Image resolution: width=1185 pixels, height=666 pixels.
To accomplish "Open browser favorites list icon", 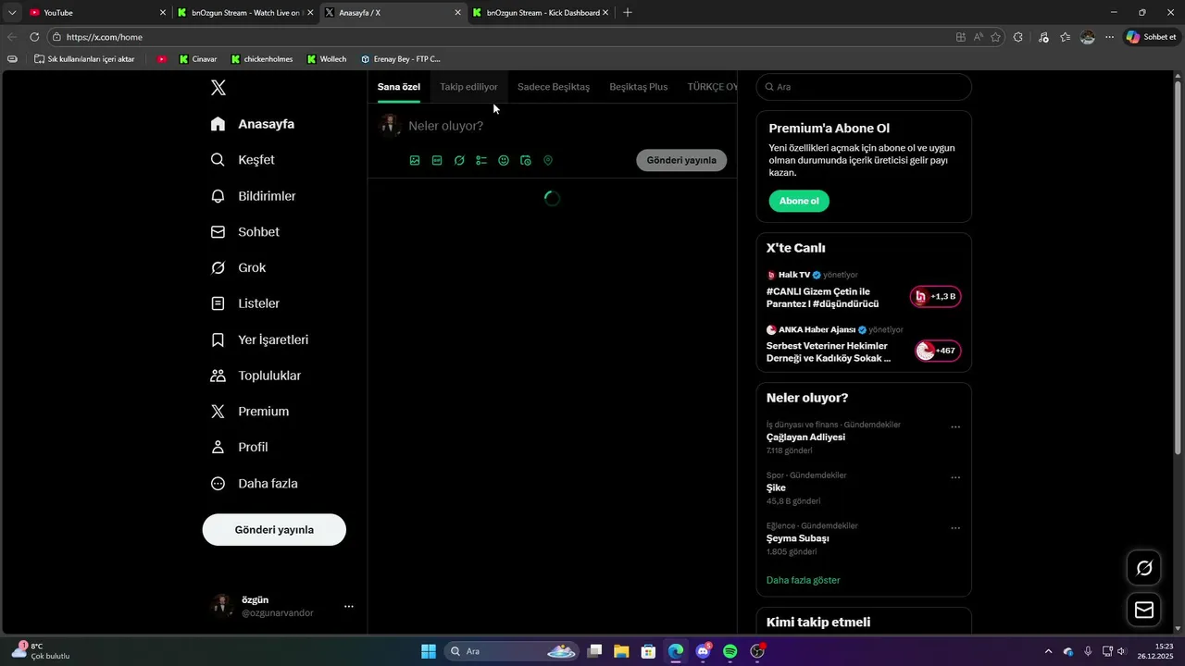I will 1066,37.
